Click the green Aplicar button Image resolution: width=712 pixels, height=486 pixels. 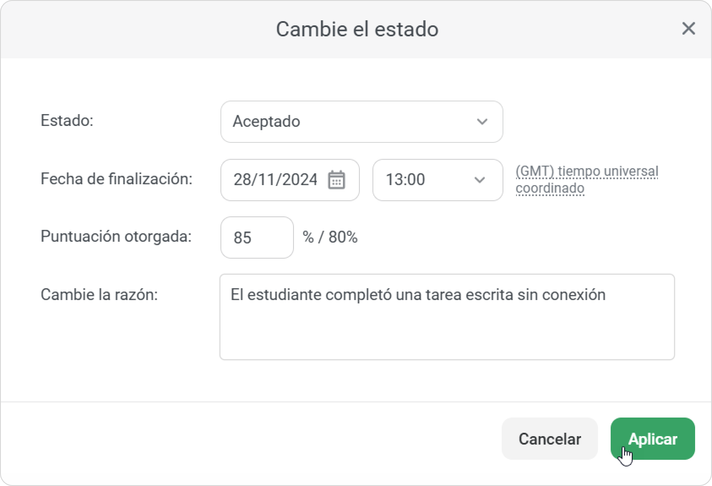pyautogui.click(x=652, y=439)
